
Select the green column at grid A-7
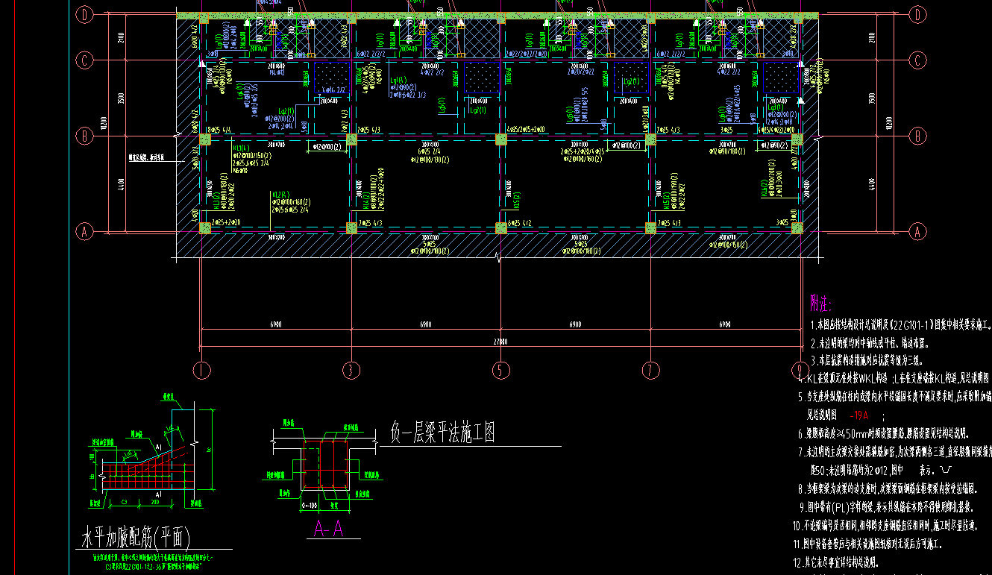click(650, 229)
